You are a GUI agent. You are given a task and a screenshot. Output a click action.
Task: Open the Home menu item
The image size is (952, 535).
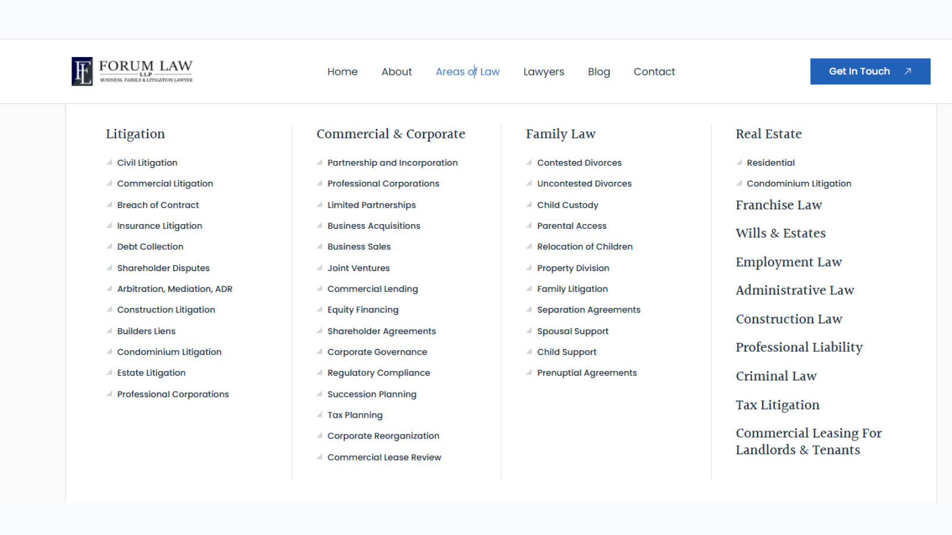point(342,72)
